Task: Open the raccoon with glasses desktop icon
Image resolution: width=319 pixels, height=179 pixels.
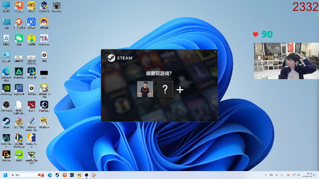Action: 44,123
